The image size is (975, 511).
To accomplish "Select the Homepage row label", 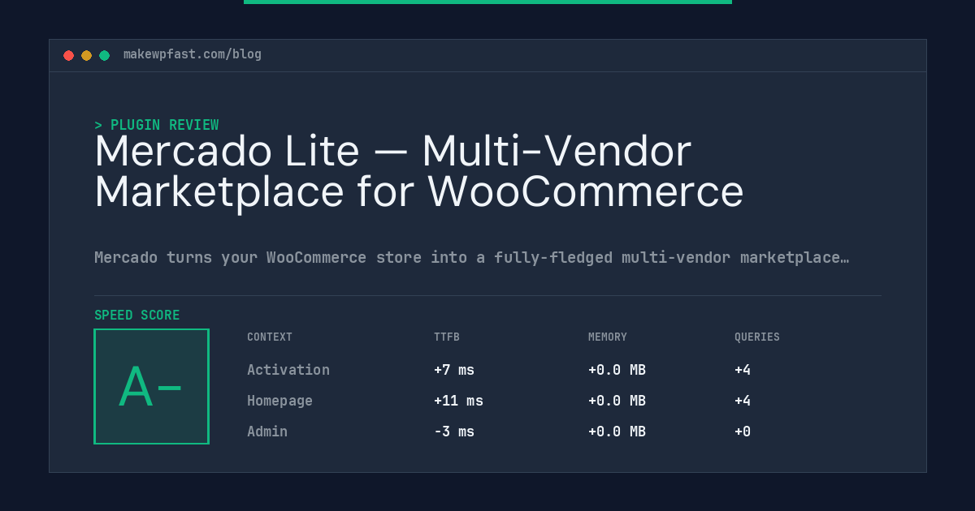I will click(x=279, y=401).
